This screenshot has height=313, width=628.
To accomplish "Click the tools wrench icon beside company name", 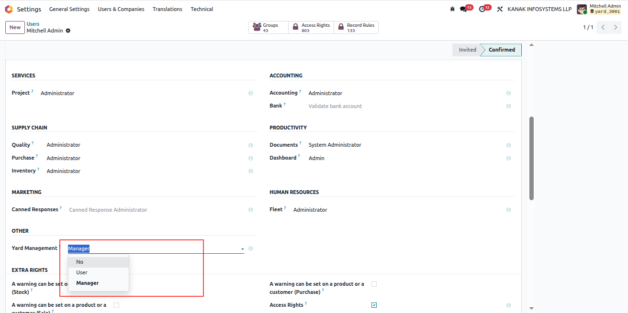I will click(x=500, y=9).
